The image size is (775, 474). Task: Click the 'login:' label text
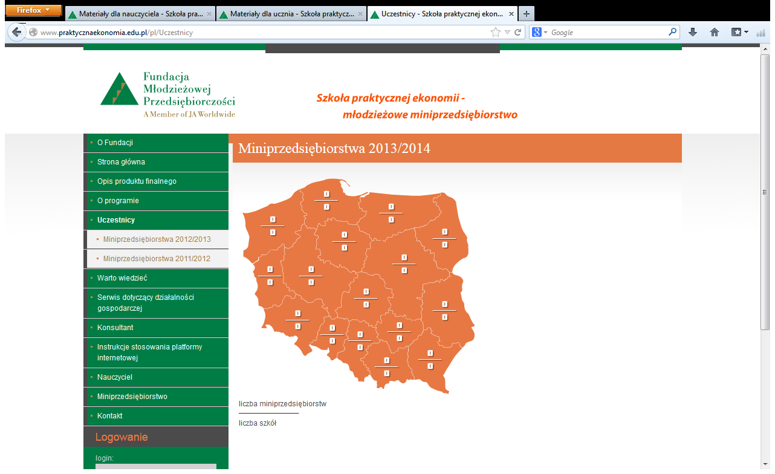[105, 458]
